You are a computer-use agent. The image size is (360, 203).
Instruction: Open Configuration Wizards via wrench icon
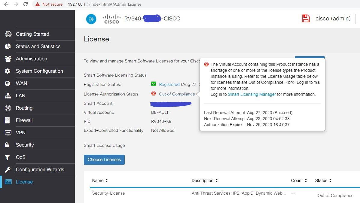8,169
